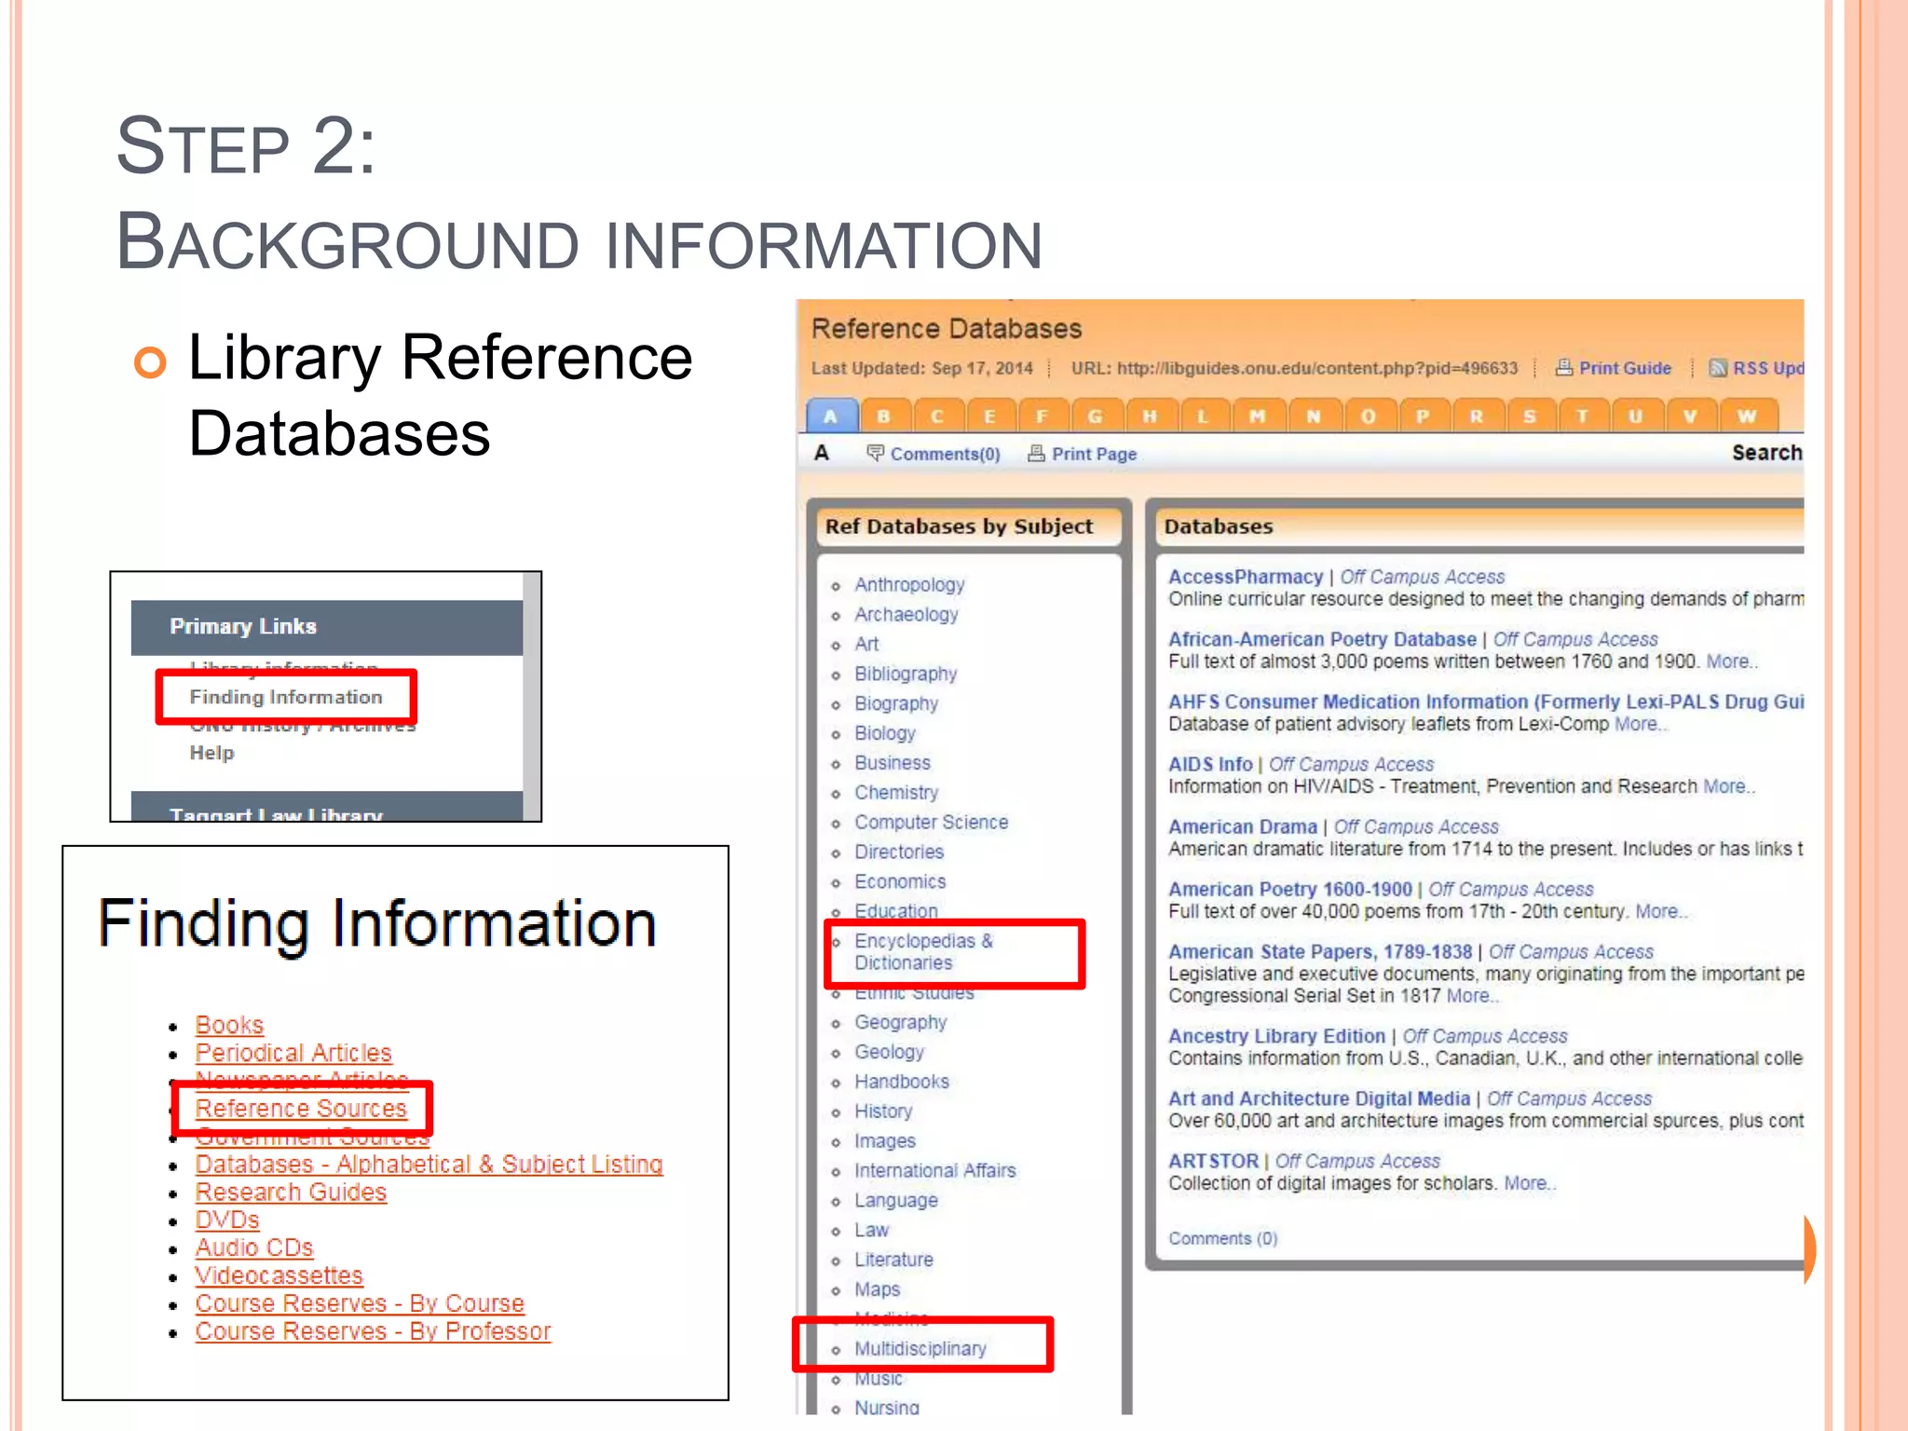The image size is (1908, 1431).
Task: Open the E alphabetical tab
Action: pyautogui.click(x=989, y=416)
